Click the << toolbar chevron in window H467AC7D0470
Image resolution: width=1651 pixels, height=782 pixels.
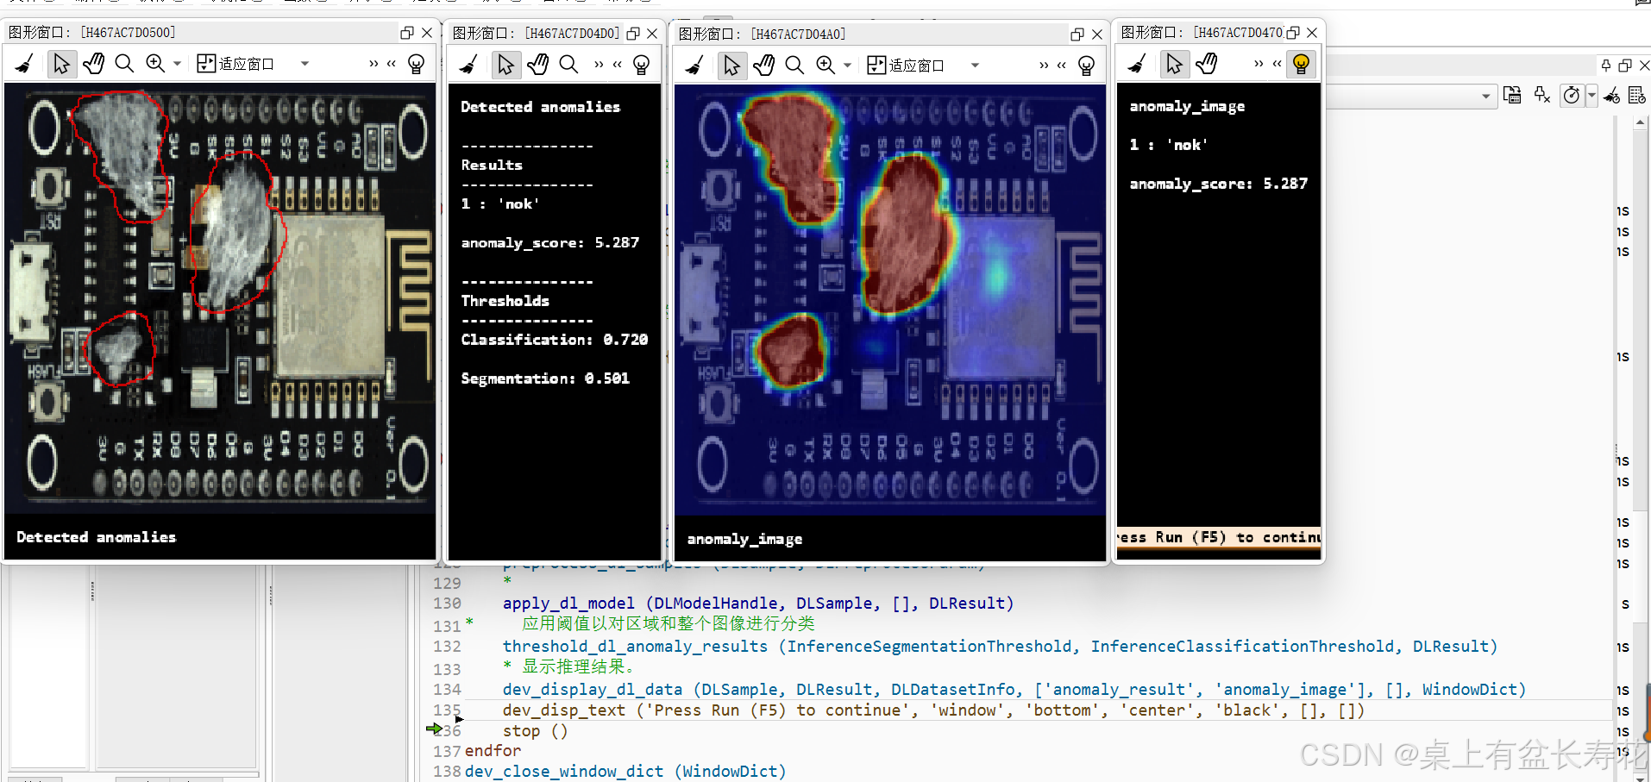click(x=1277, y=64)
